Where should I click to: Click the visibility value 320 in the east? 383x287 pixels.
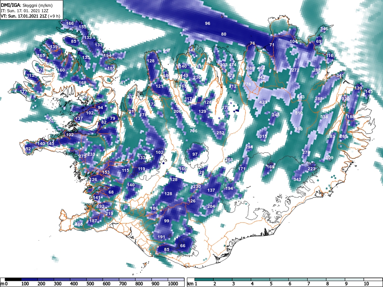point(345,99)
